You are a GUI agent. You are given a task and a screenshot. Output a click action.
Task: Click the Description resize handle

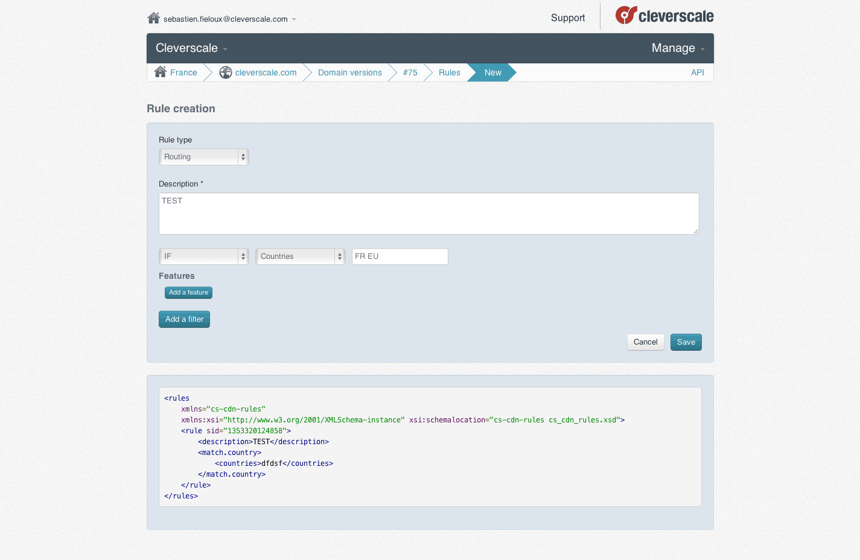point(696,231)
